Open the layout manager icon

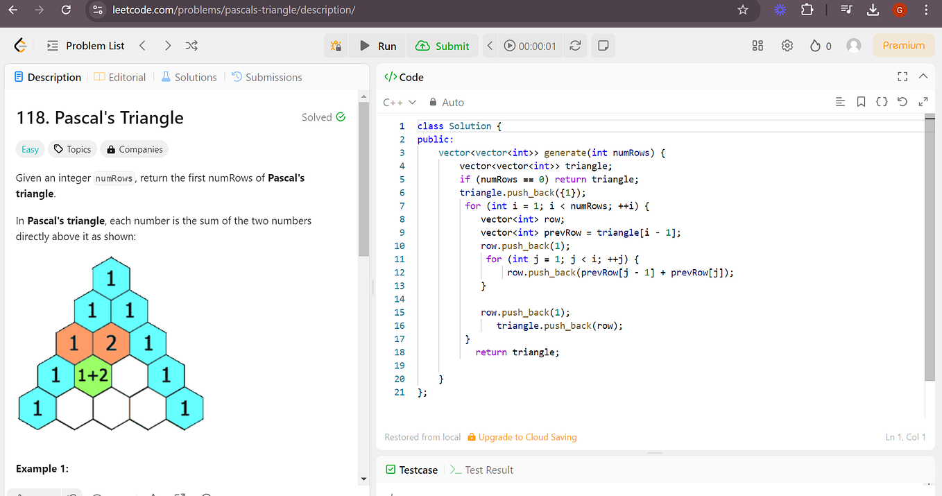click(757, 46)
